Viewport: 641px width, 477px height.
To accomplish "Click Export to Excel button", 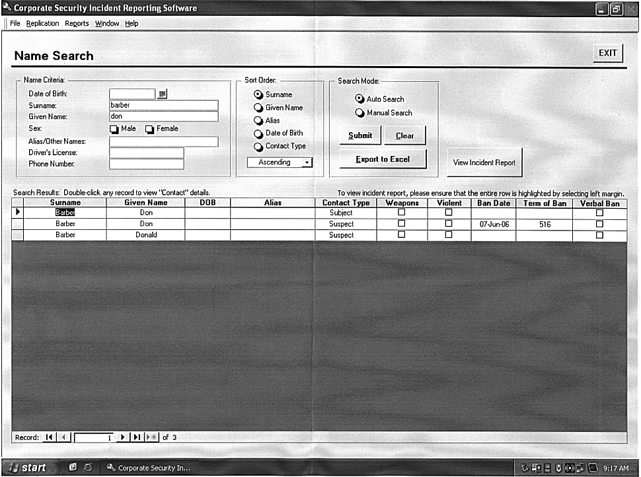I will tap(383, 159).
